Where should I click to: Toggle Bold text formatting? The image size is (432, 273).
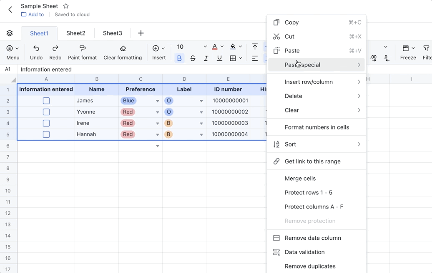(179, 58)
